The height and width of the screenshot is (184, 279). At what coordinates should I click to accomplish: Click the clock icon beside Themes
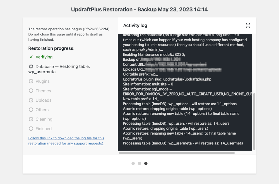[31, 91]
